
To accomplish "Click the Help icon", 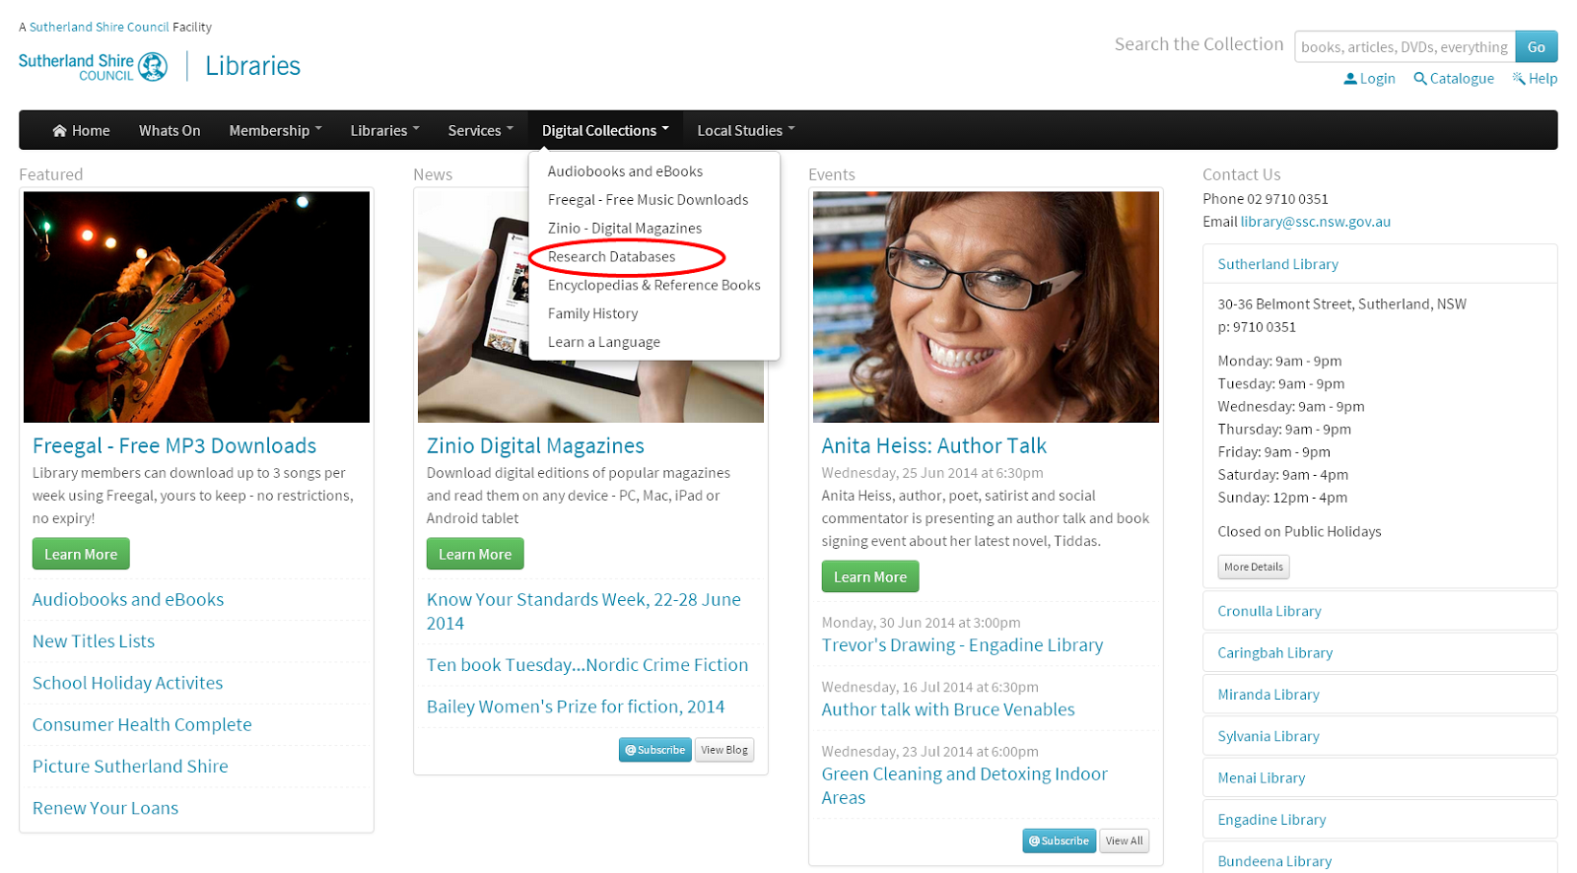I will 1519,79.
